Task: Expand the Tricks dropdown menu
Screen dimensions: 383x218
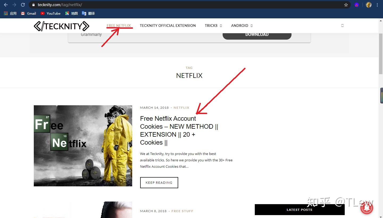Action: click(x=213, y=26)
